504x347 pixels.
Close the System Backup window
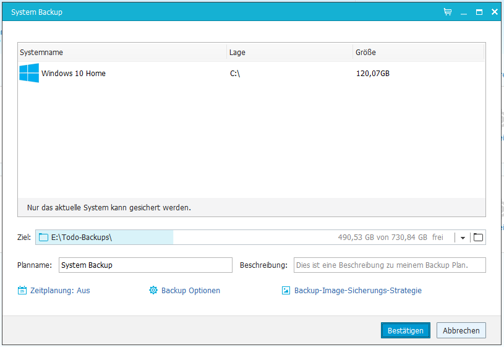[495, 12]
